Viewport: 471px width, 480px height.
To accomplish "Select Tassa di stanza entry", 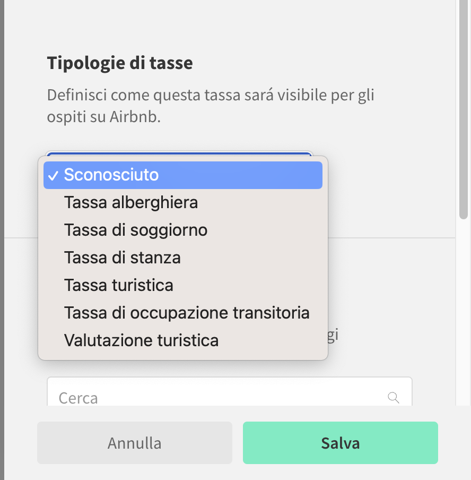I will click(183, 258).
